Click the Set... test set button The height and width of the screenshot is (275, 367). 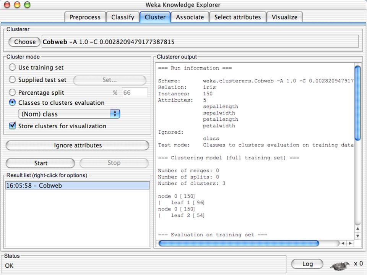click(110, 80)
